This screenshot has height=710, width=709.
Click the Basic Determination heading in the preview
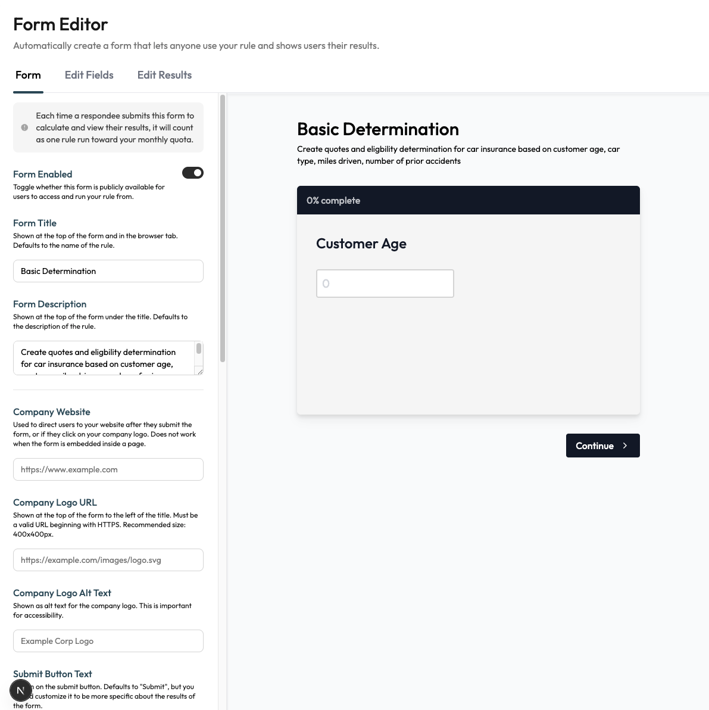(378, 129)
